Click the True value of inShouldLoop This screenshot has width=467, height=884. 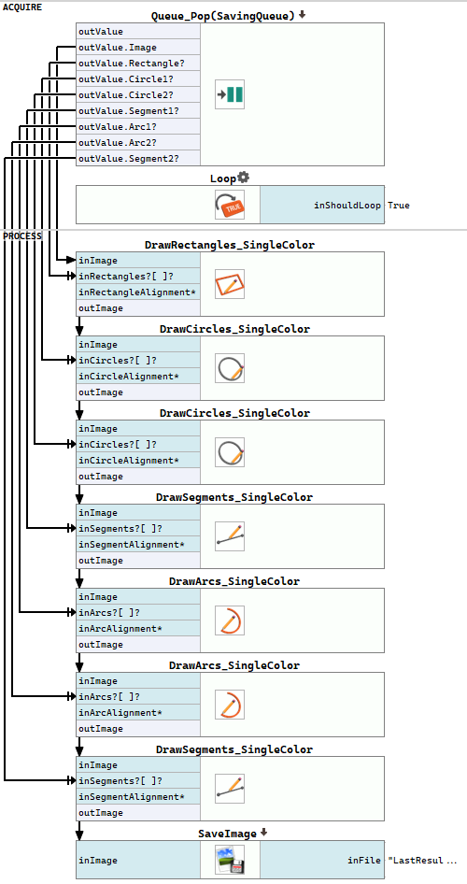(x=399, y=206)
